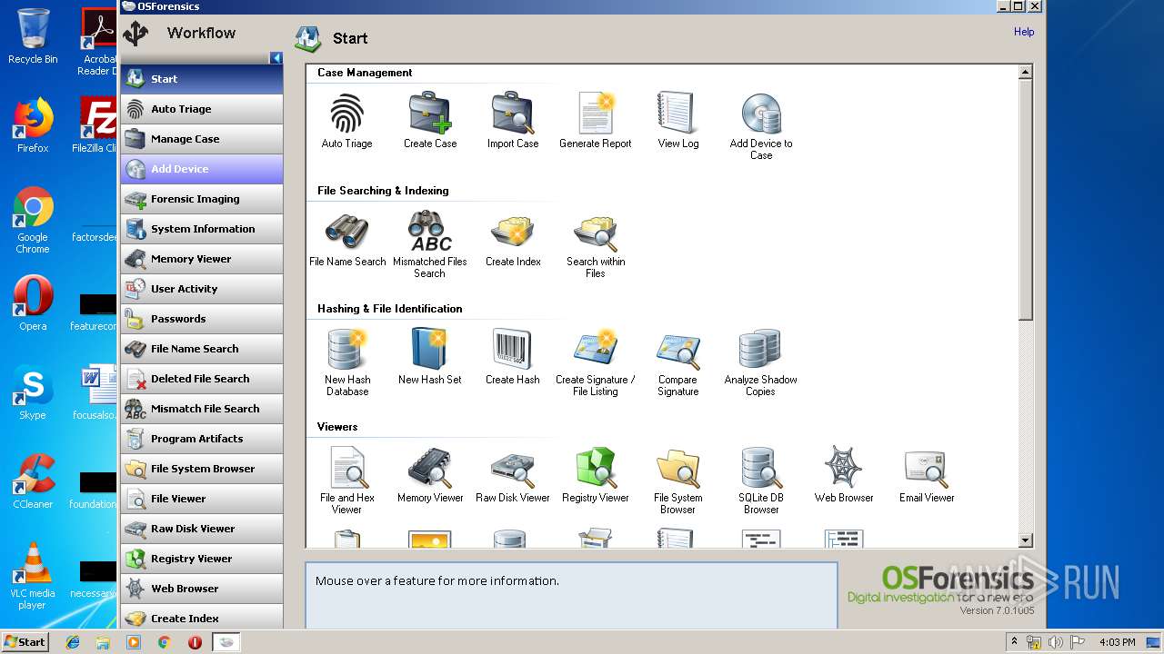Select Memory Viewer sidebar button
Screen dimensions: 1164x654
pos(202,259)
